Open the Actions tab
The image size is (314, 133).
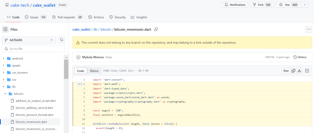click(x=96, y=17)
